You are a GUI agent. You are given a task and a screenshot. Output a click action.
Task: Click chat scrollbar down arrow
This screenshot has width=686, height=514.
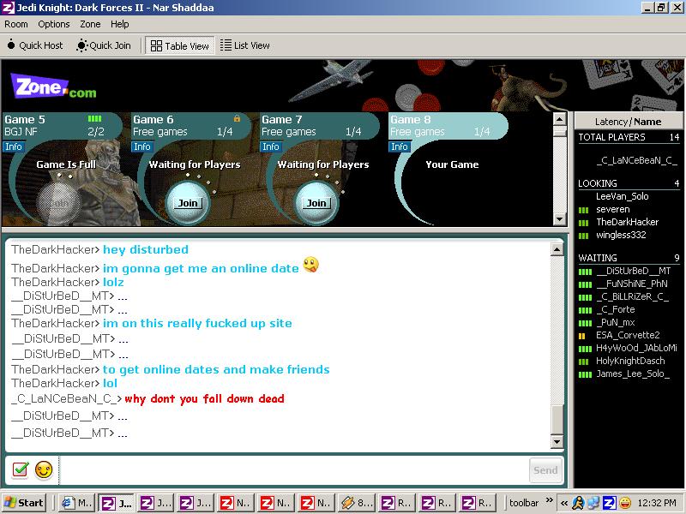557,441
